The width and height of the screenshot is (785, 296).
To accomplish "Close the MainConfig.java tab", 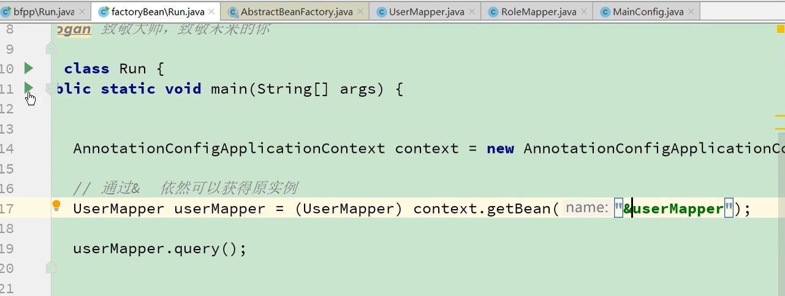I will point(692,12).
